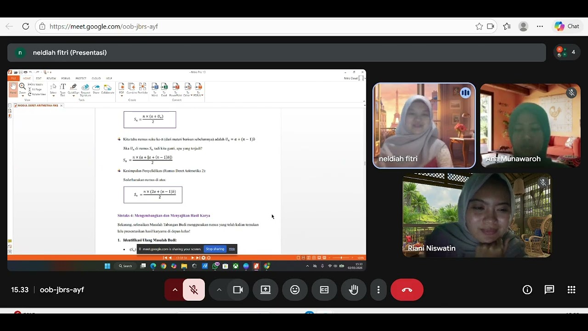Convert PDF To Word icon
The width and height of the screenshot is (588, 331).
[x=155, y=90]
